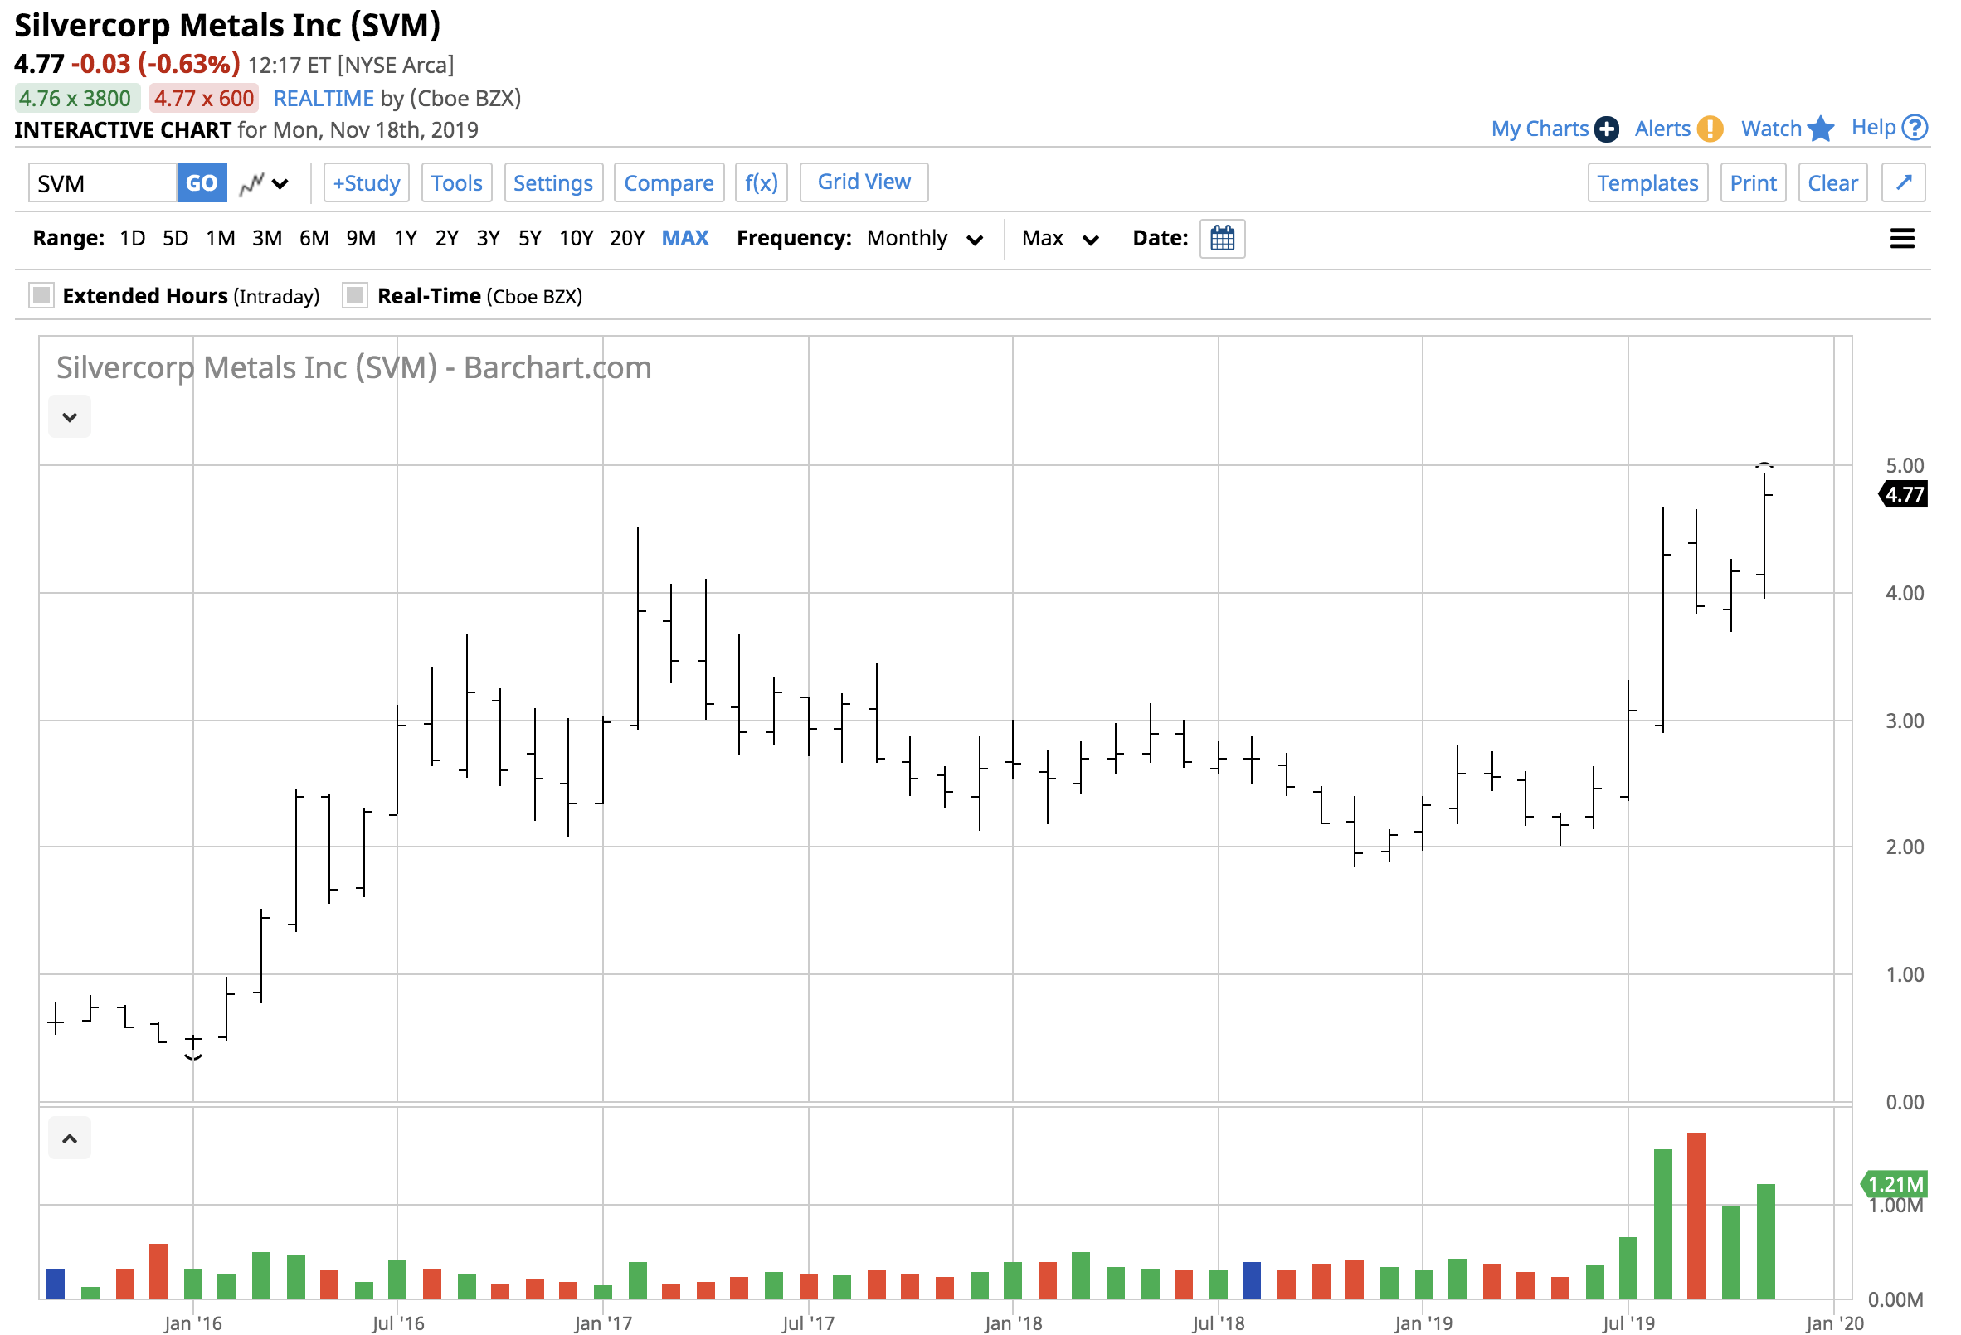The height and width of the screenshot is (1335, 1961).
Task: Click the 1.21M volume marker
Action: tap(1895, 1185)
